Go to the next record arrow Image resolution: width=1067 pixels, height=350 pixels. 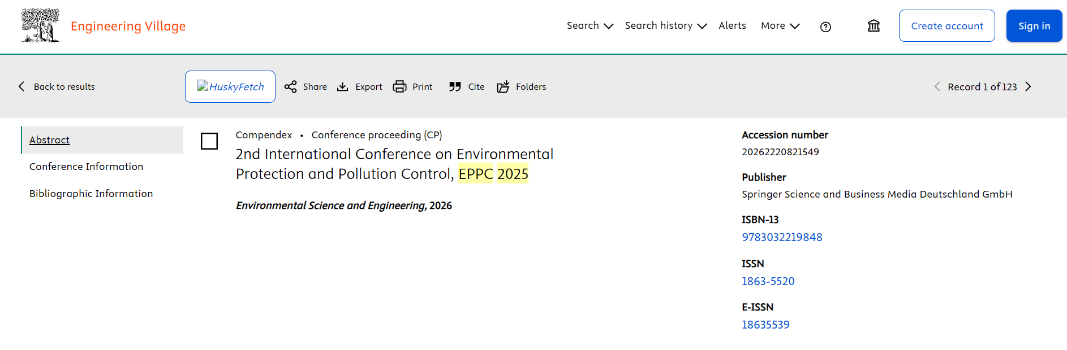click(x=1029, y=86)
